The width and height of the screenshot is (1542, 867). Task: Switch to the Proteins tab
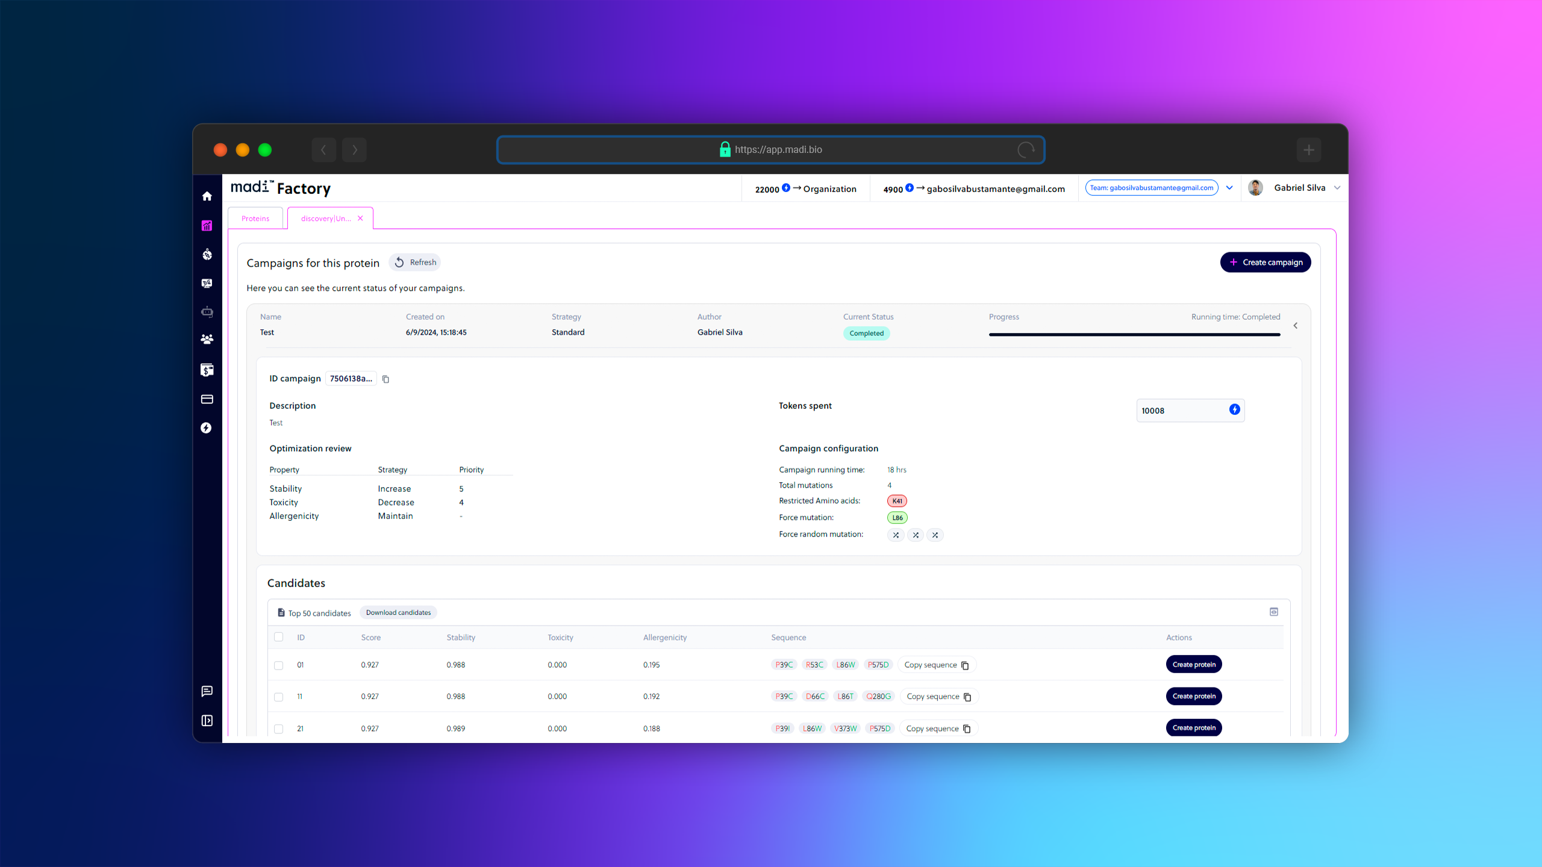click(x=255, y=219)
